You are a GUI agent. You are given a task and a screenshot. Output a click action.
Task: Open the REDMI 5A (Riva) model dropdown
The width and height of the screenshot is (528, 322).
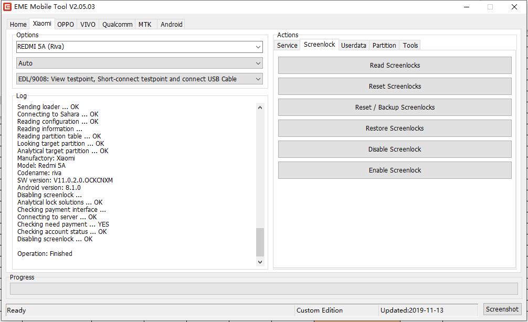coord(140,47)
